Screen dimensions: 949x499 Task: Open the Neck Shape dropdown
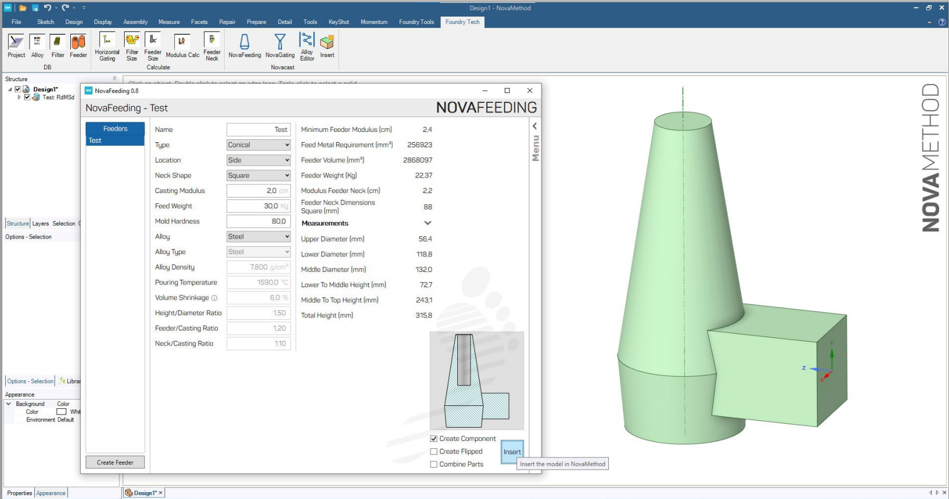(258, 176)
